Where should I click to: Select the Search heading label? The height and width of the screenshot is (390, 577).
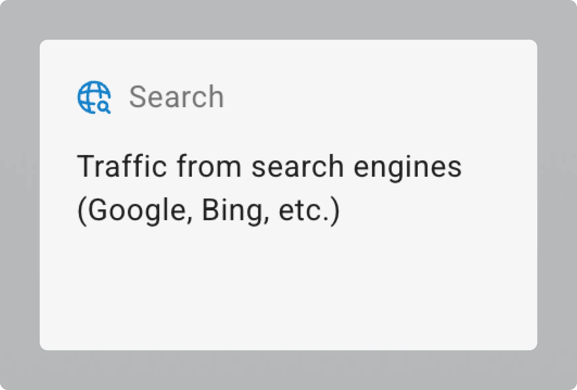click(176, 97)
